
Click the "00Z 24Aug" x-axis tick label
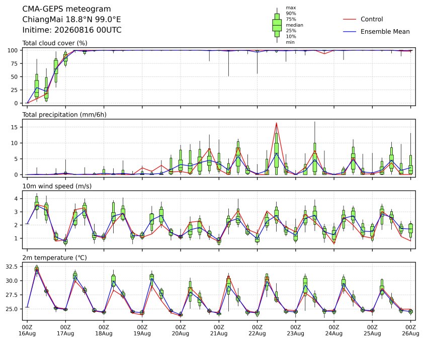[x=334, y=330]
